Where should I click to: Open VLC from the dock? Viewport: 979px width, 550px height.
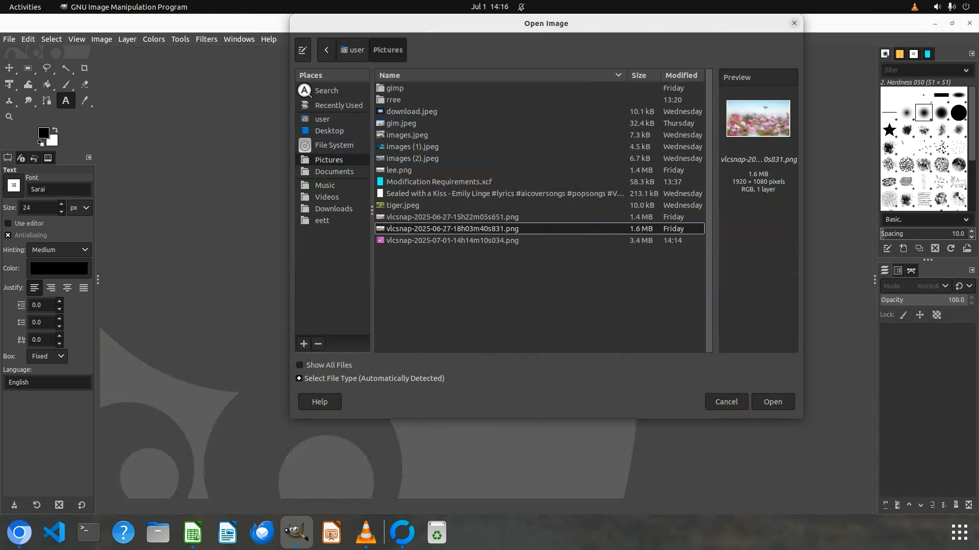click(x=366, y=533)
